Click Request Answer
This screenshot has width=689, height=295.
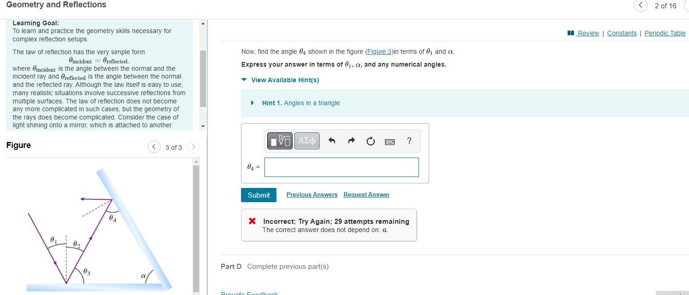point(366,194)
